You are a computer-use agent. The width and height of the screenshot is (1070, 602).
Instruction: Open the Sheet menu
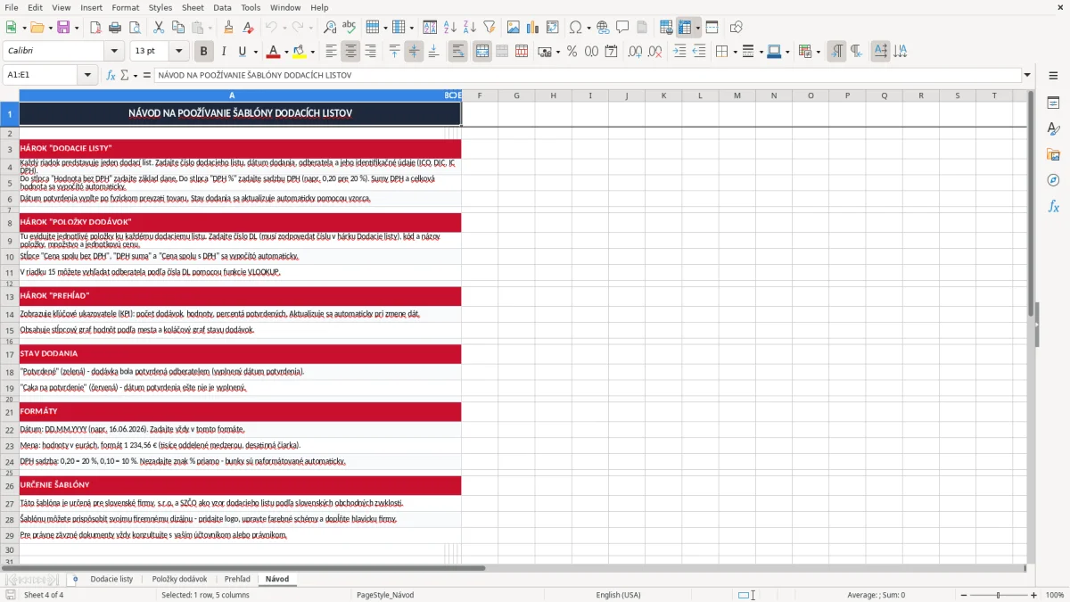(x=193, y=7)
